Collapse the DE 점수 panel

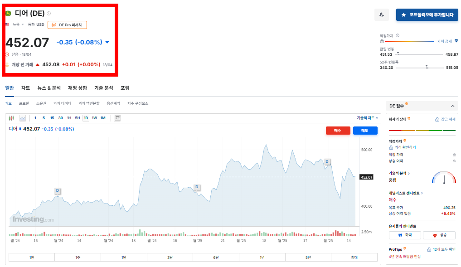tap(452, 106)
